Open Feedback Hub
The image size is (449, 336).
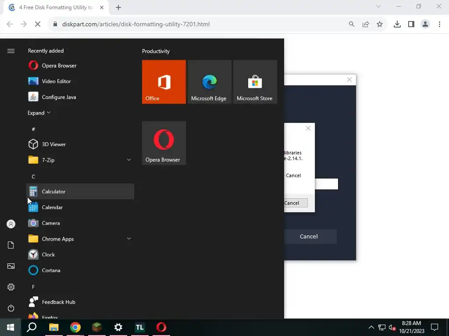coord(80,302)
